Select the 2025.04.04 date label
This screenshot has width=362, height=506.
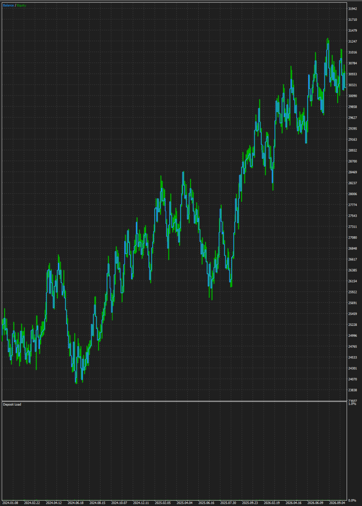coord(185,503)
